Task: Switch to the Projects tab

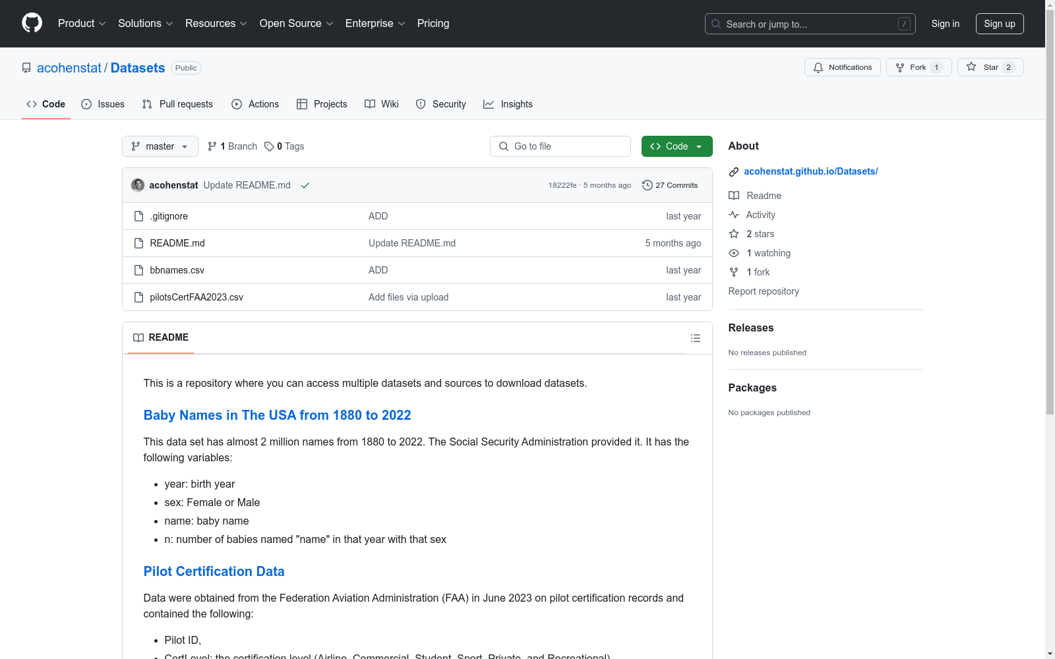Action: point(322,104)
